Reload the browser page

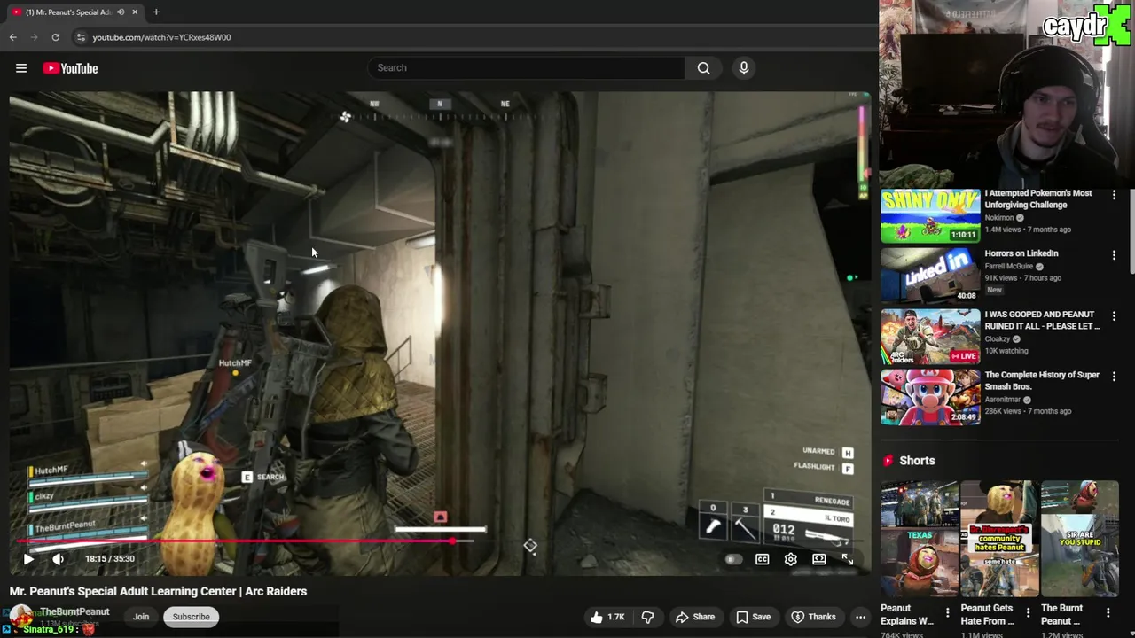55,37
